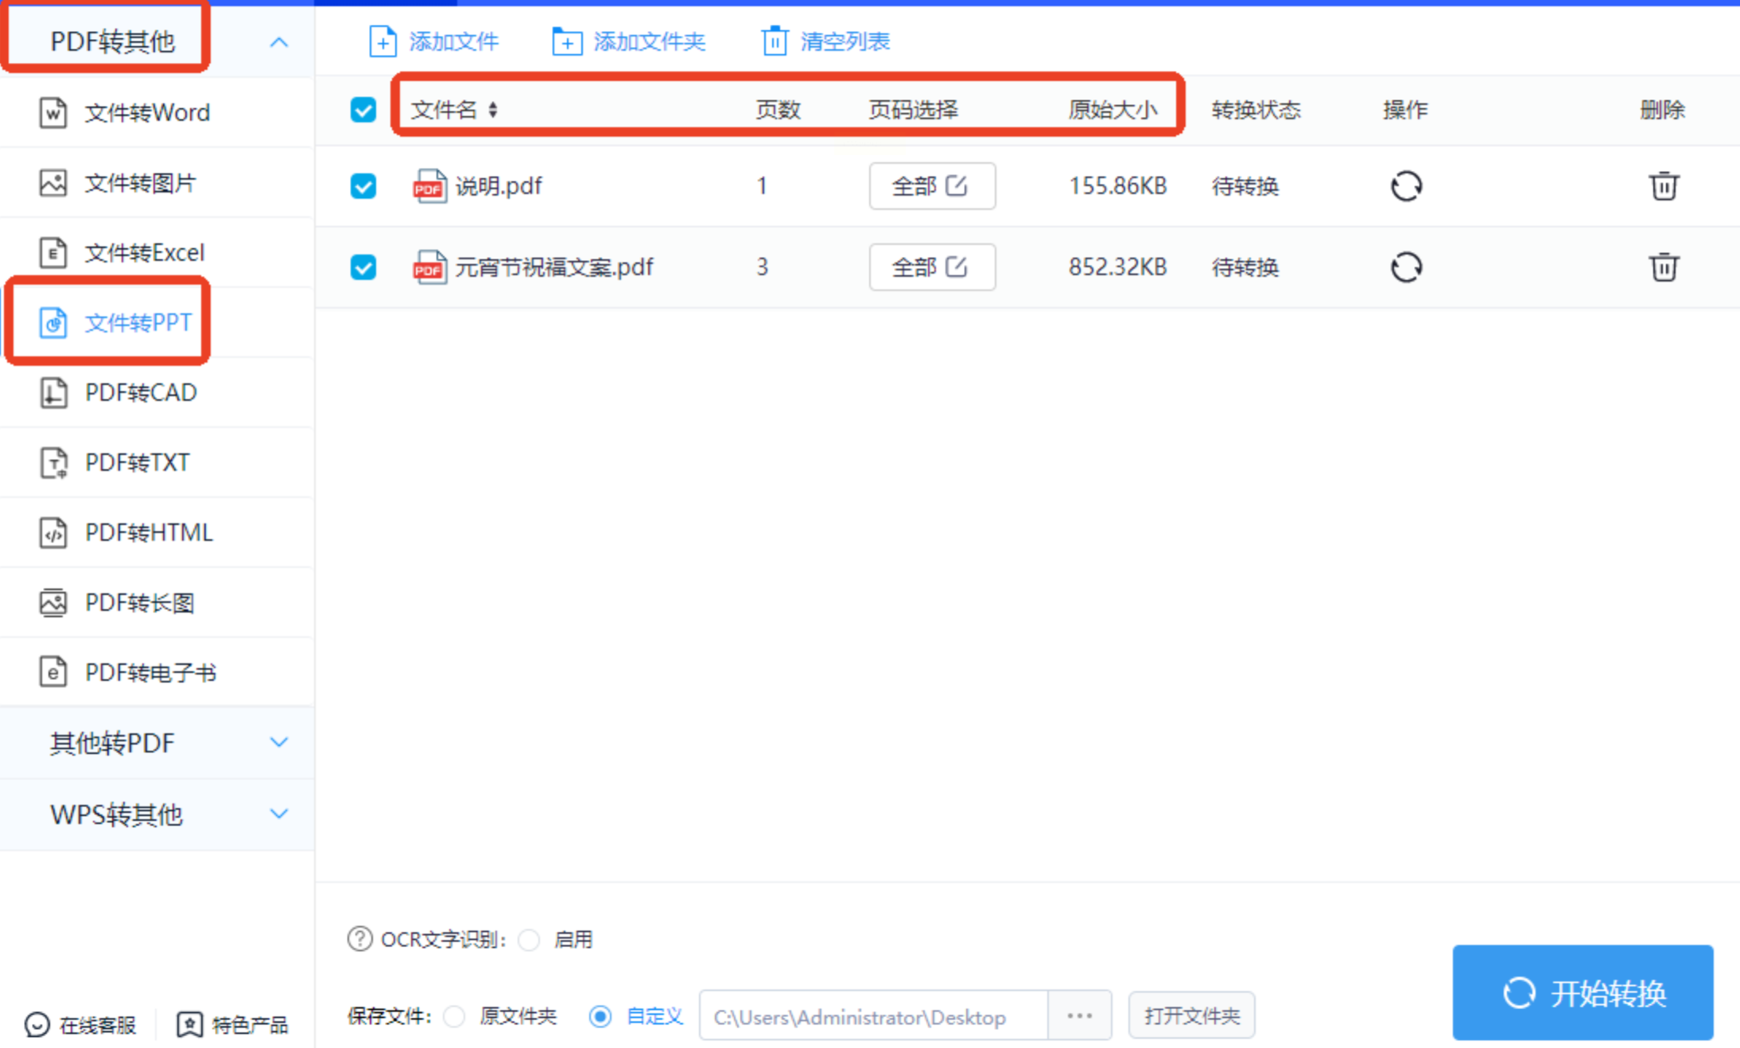Delete 元宵节祝福文案.pdf using its trash icon
Image resolution: width=1740 pixels, height=1048 pixels.
pos(1663,267)
